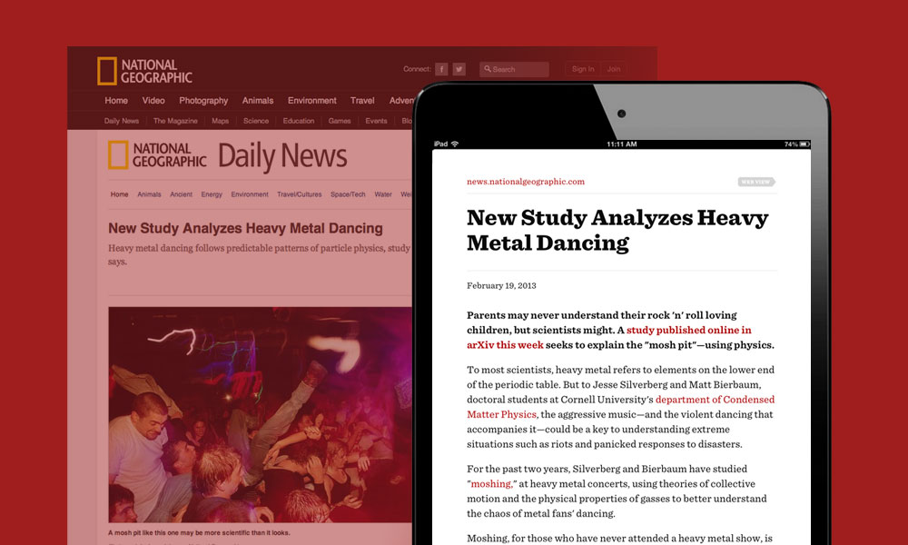
Task: Open the Education link in the secondary nav
Action: tap(299, 121)
